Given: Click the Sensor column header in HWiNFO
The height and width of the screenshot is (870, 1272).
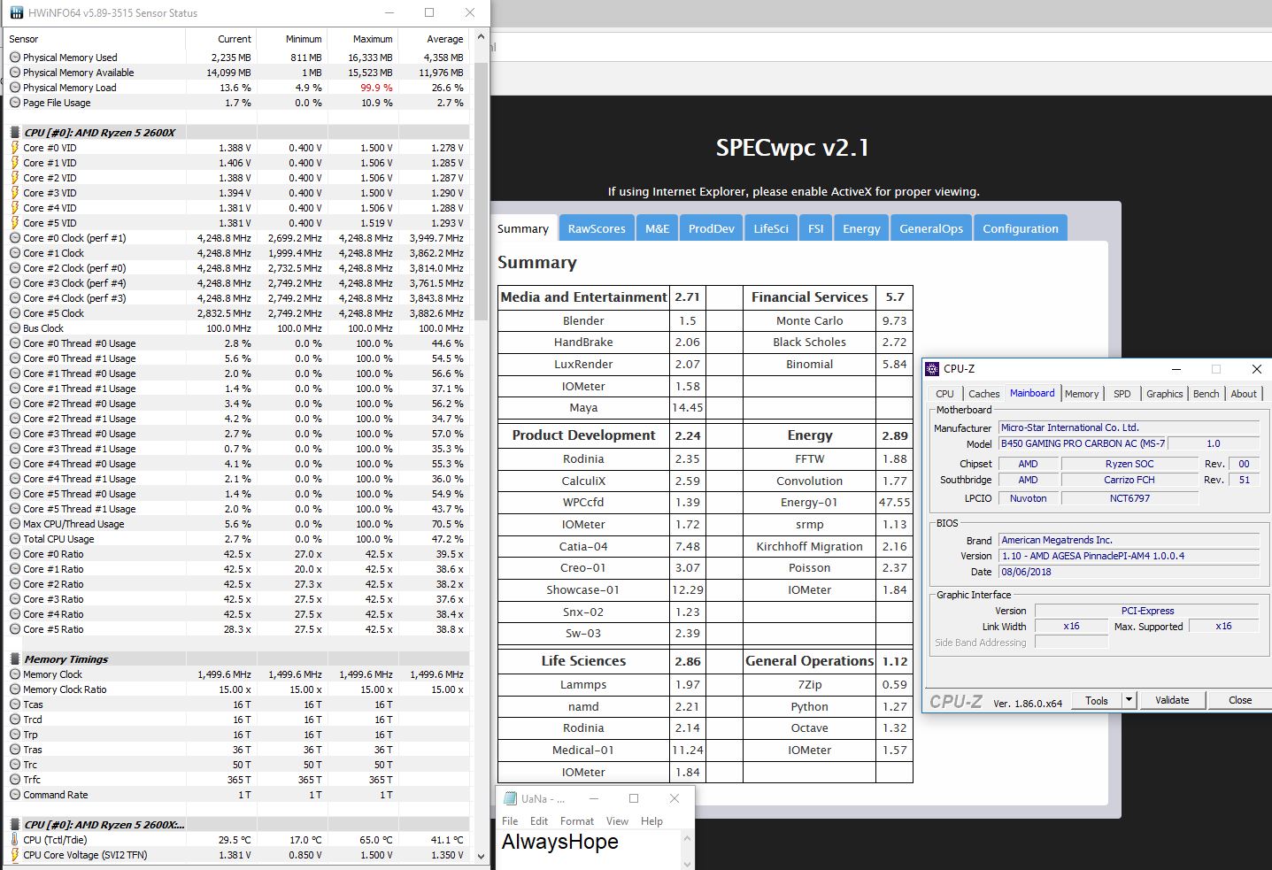Looking at the screenshot, I should click(x=95, y=39).
